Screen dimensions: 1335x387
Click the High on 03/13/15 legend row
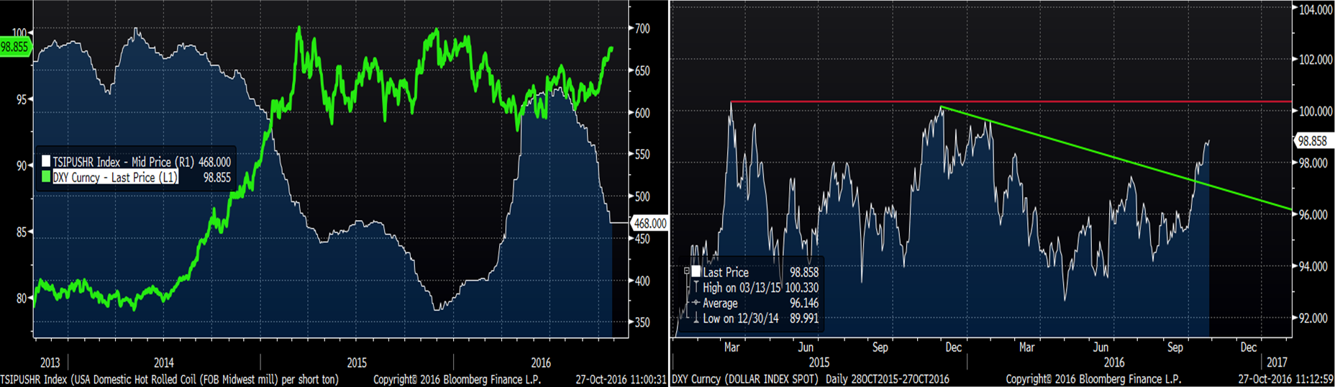click(752, 288)
